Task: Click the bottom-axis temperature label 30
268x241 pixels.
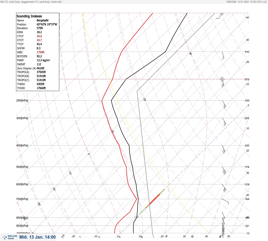Action: coord(184,236)
